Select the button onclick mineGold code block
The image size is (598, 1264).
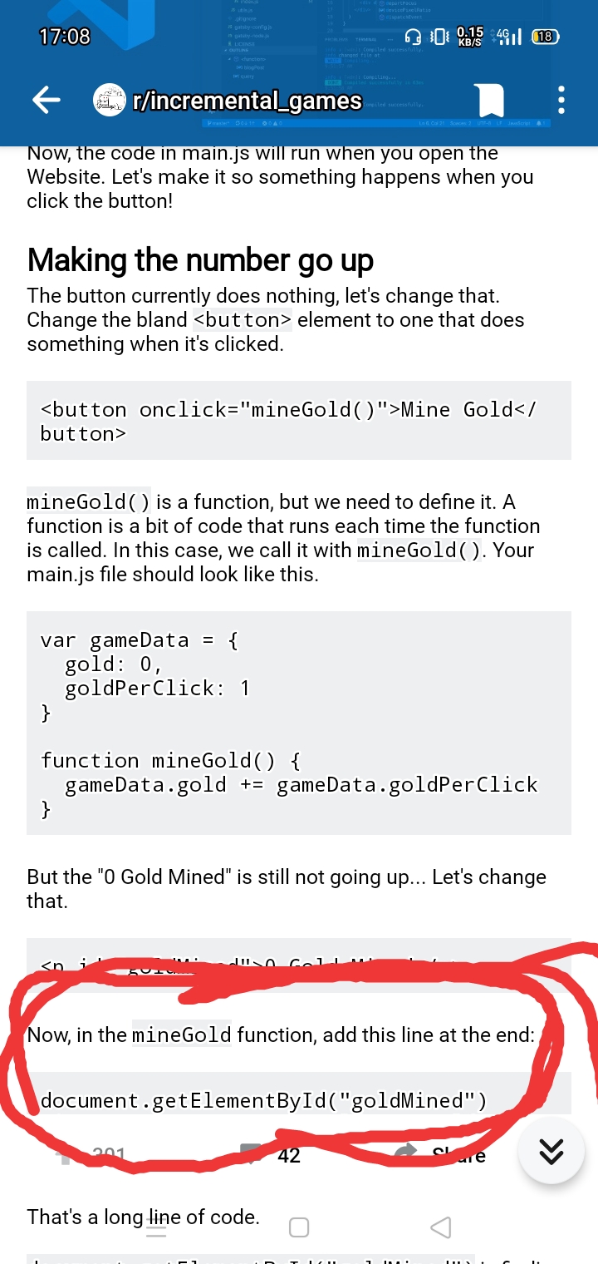(x=299, y=421)
